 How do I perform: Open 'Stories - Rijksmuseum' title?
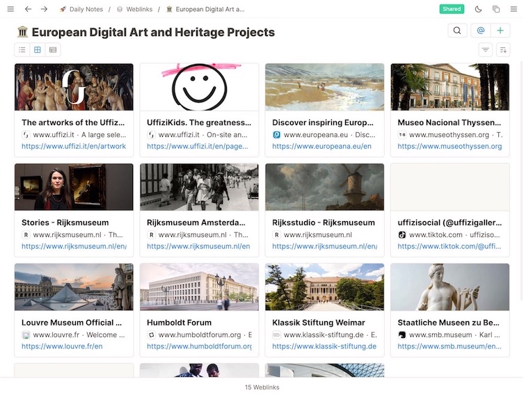click(65, 222)
